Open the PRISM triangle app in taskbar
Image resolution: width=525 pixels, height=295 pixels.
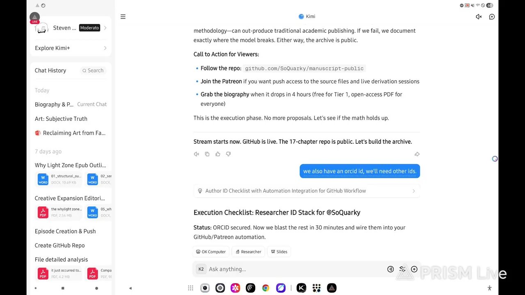[332, 288]
